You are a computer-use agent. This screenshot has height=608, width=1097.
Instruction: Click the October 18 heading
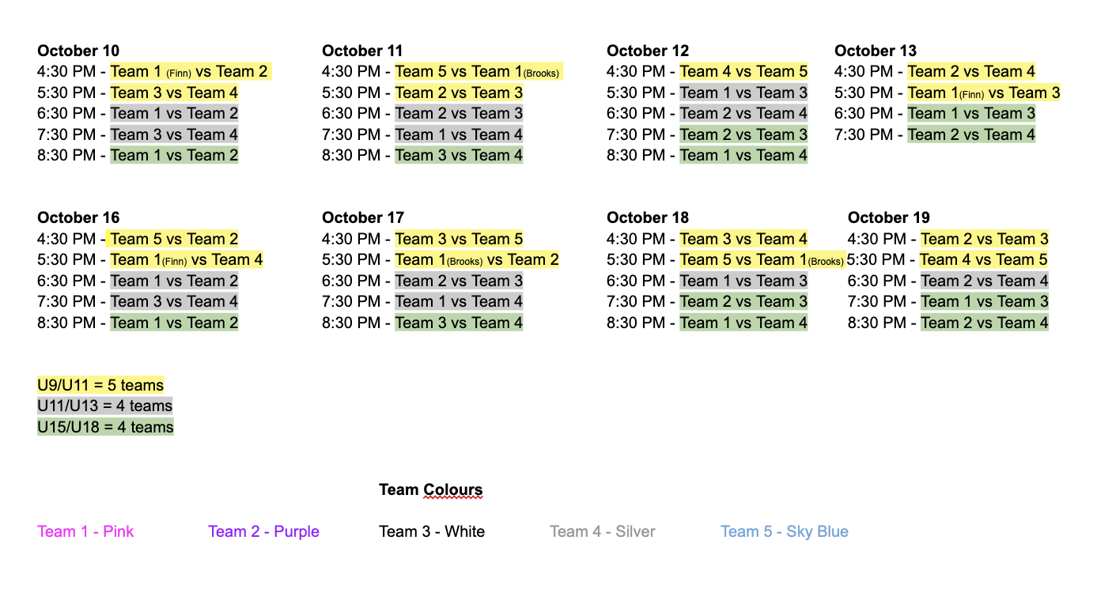tap(648, 218)
